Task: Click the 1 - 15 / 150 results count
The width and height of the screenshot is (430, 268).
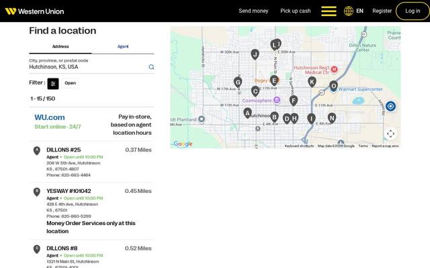Action: coord(43,98)
